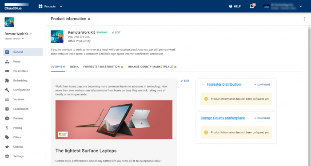
Task: Open the Pricing menu entry
Action: click(x=23, y=128)
